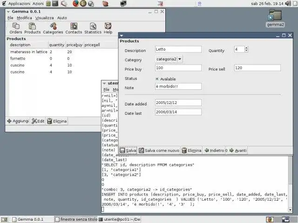The image size is (298, 223).
Task: Open the Contacts toolbar icon
Action: (x=74, y=28)
